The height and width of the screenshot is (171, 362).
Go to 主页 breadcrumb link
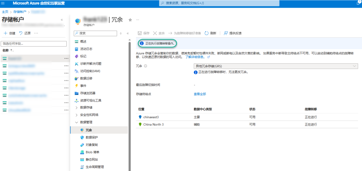point(5,12)
